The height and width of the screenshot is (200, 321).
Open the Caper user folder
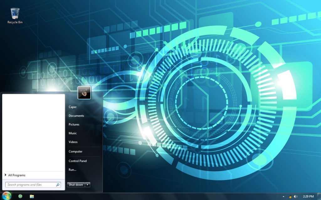pyautogui.click(x=73, y=107)
